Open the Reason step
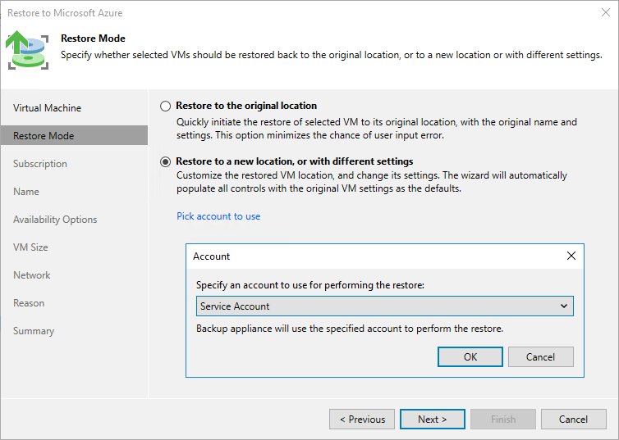This screenshot has width=619, height=440. click(29, 303)
